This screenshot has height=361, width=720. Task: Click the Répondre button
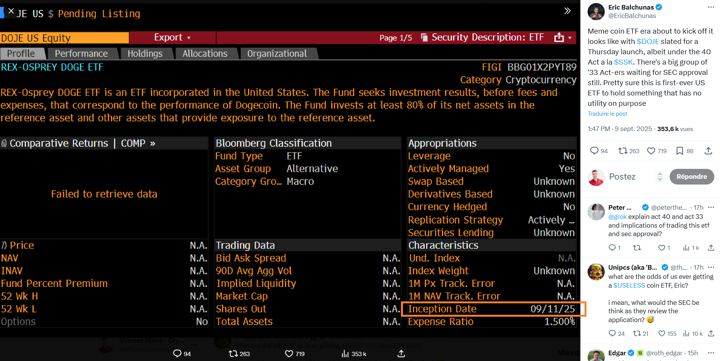[x=691, y=176]
